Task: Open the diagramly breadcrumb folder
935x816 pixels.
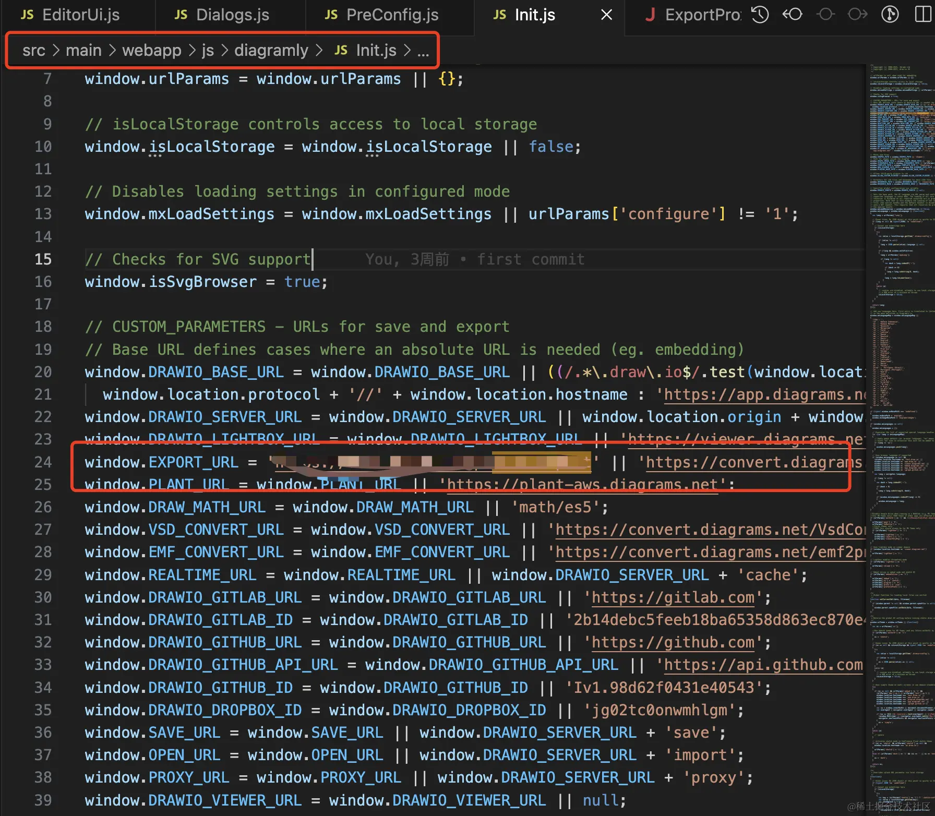Action: click(x=271, y=51)
